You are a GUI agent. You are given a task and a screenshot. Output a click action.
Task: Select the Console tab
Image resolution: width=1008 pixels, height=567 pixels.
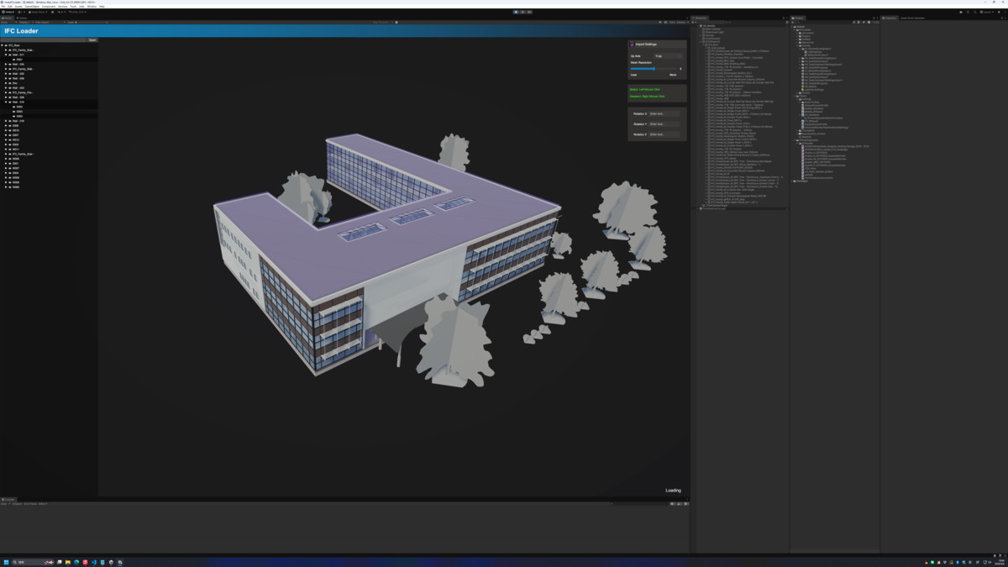coord(8,499)
